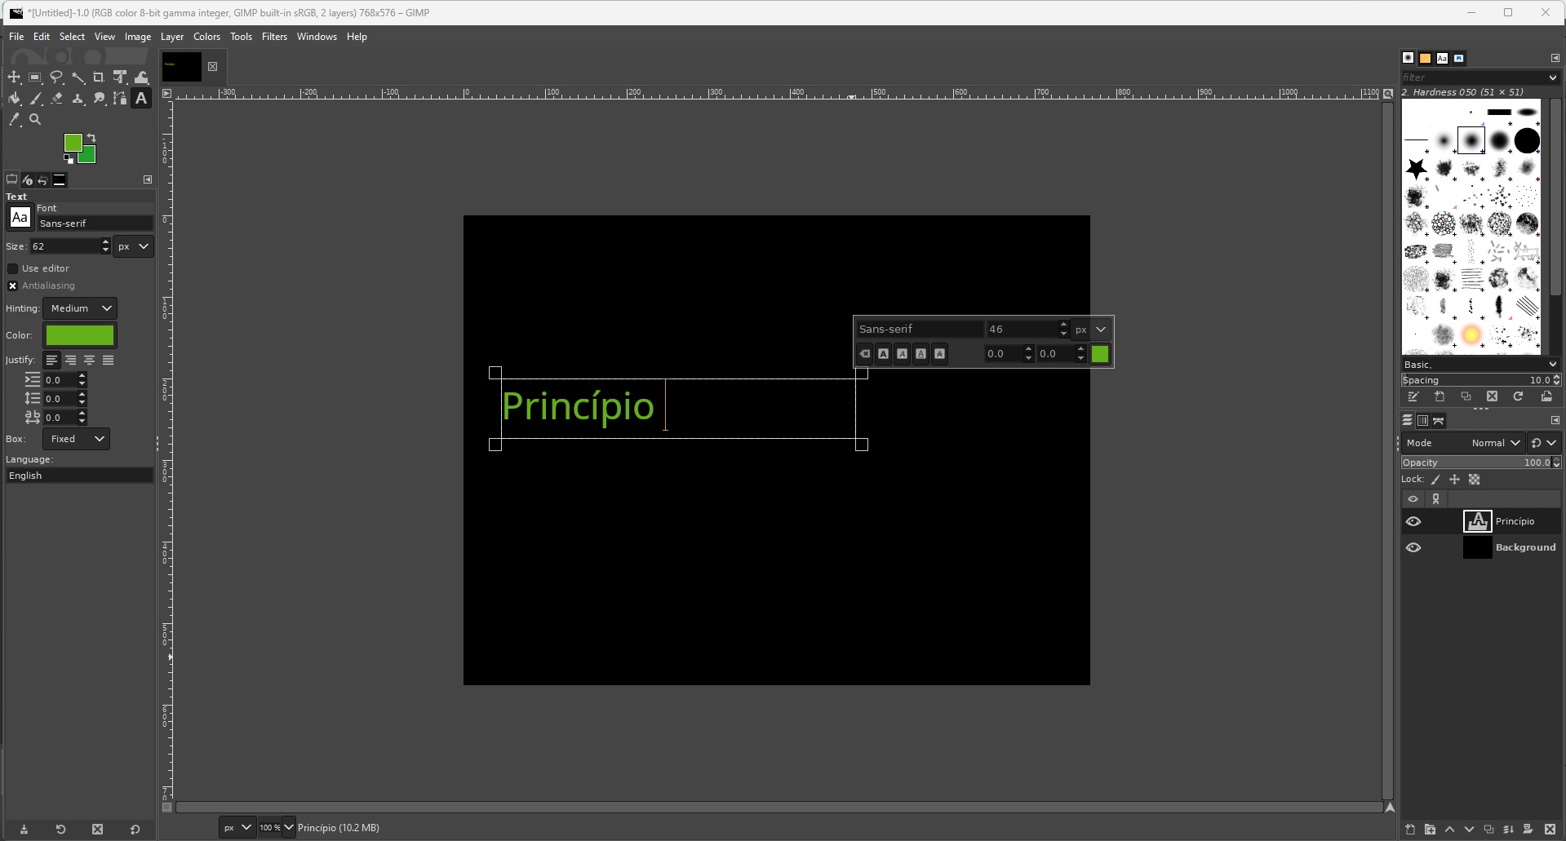This screenshot has height=841, width=1566.
Task: Justify text left
Action: 51,360
